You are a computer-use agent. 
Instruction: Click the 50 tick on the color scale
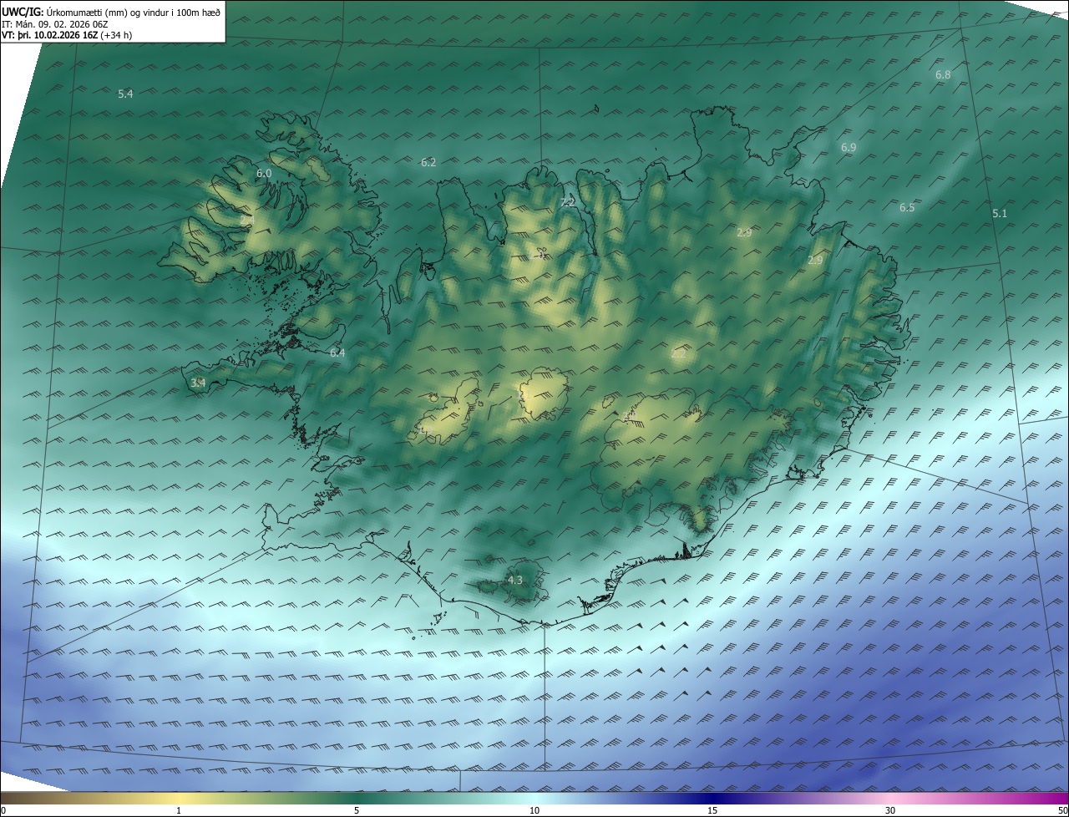click(1062, 810)
